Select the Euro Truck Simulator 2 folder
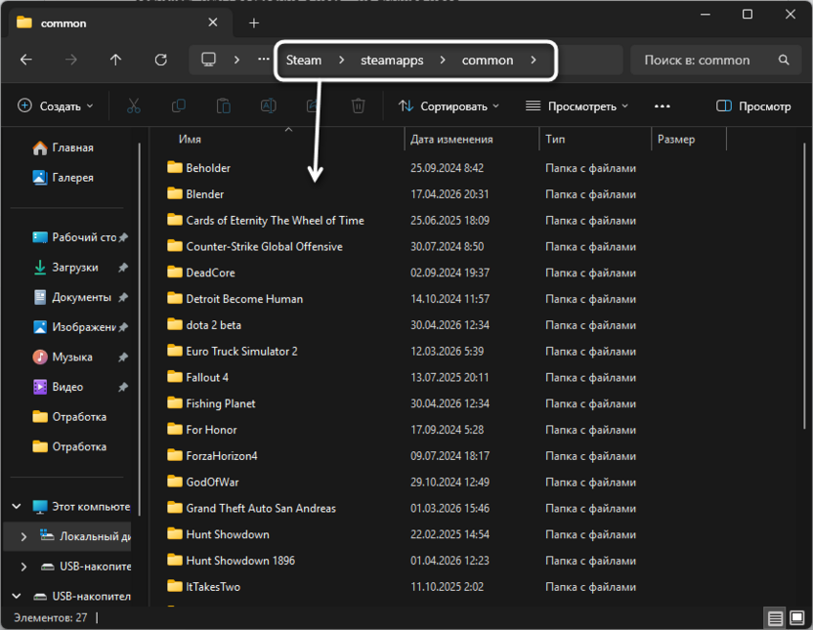The image size is (813, 630). tap(233, 351)
